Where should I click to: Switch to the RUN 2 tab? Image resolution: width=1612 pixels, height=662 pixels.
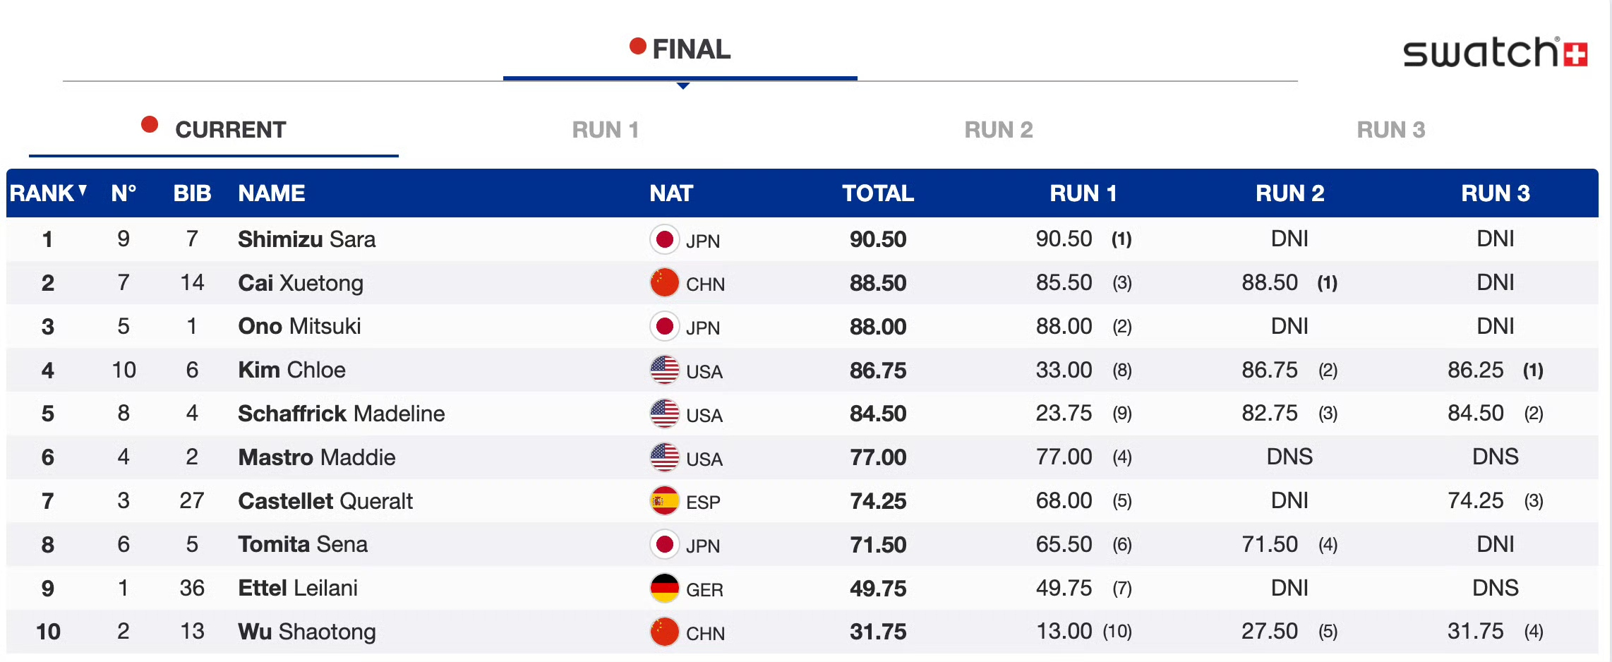click(x=998, y=130)
